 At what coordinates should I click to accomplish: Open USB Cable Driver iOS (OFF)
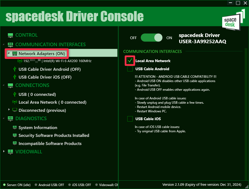click(45, 77)
